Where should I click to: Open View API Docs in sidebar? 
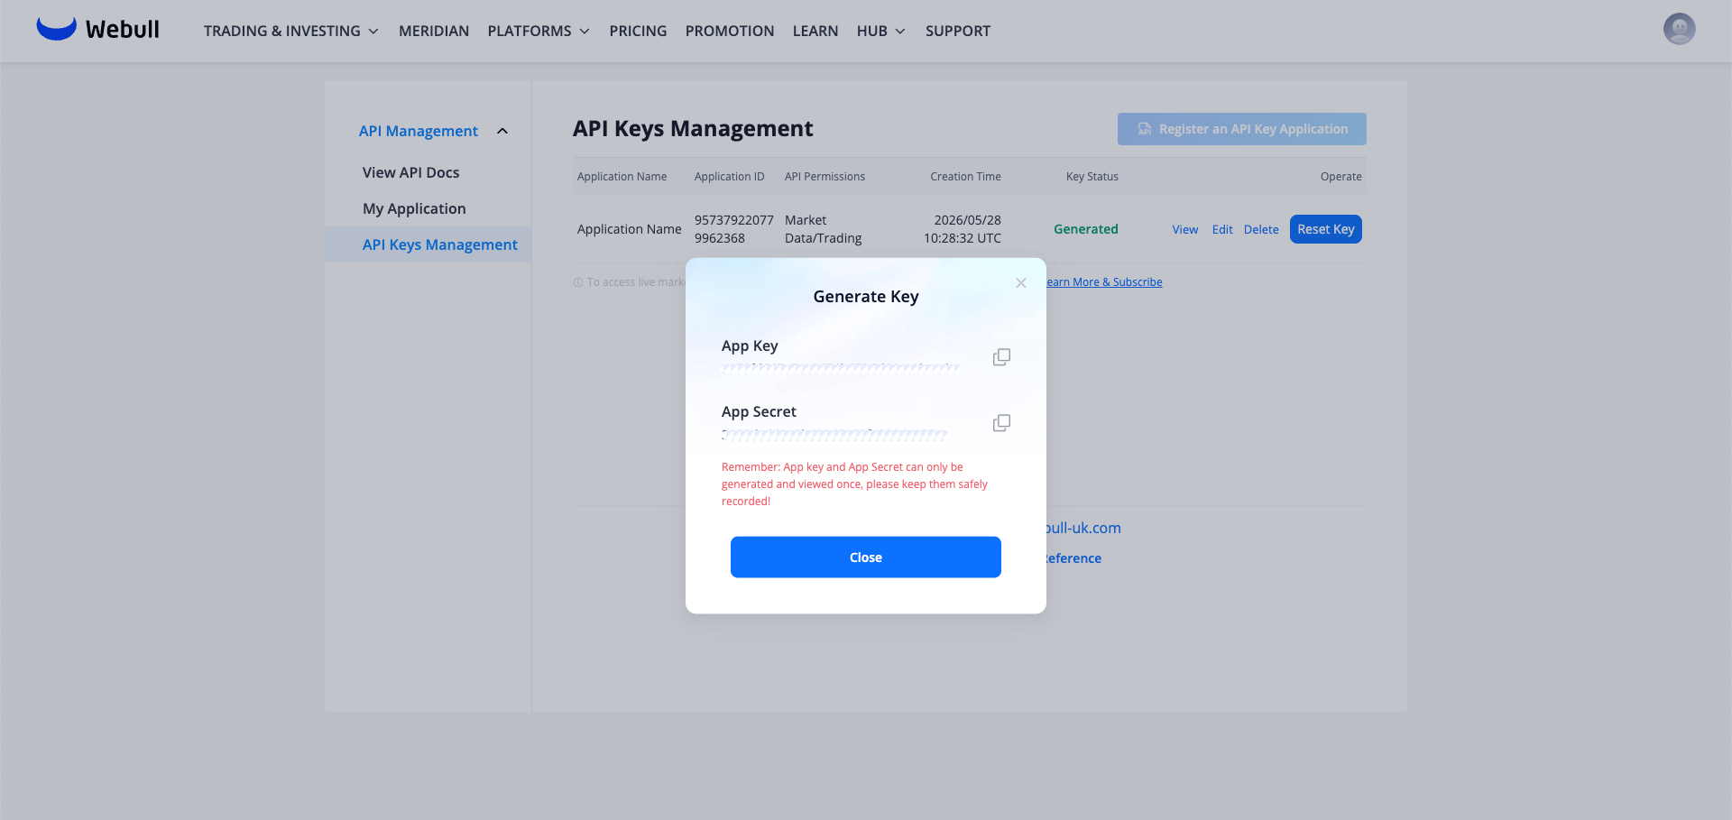point(410,172)
